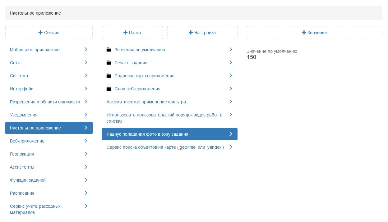Select the Веб-приложение section
The height and width of the screenshot is (222, 388).
tap(27, 141)
